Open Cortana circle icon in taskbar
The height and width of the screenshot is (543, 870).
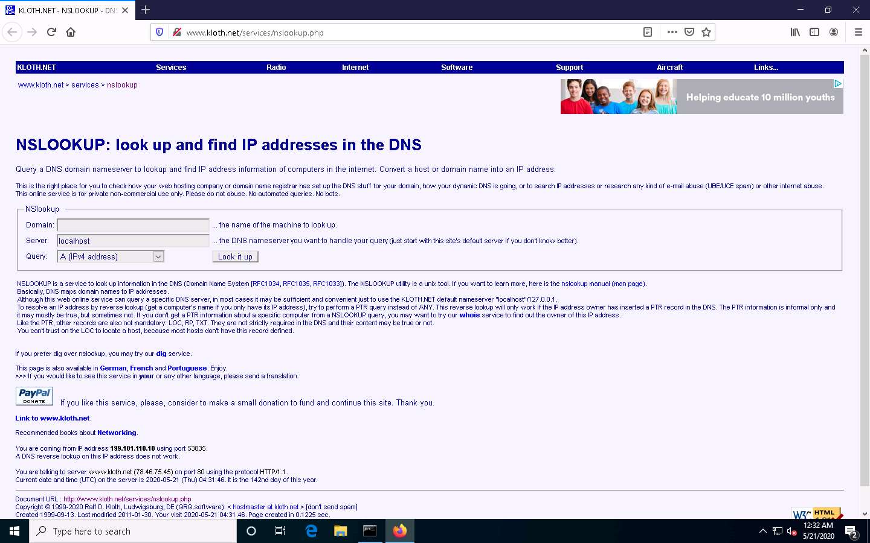pos(251,531)
